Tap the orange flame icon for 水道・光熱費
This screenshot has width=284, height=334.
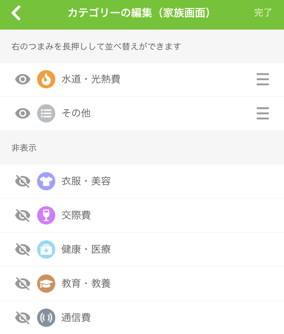(46, 79)
